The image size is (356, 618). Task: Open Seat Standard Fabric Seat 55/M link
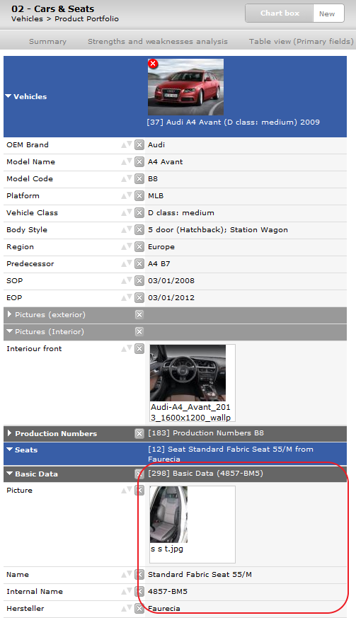click(231, 454)
